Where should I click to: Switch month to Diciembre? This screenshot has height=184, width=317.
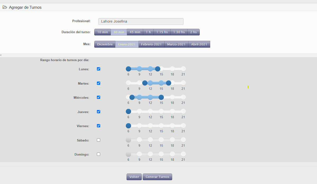click(105, 44)
